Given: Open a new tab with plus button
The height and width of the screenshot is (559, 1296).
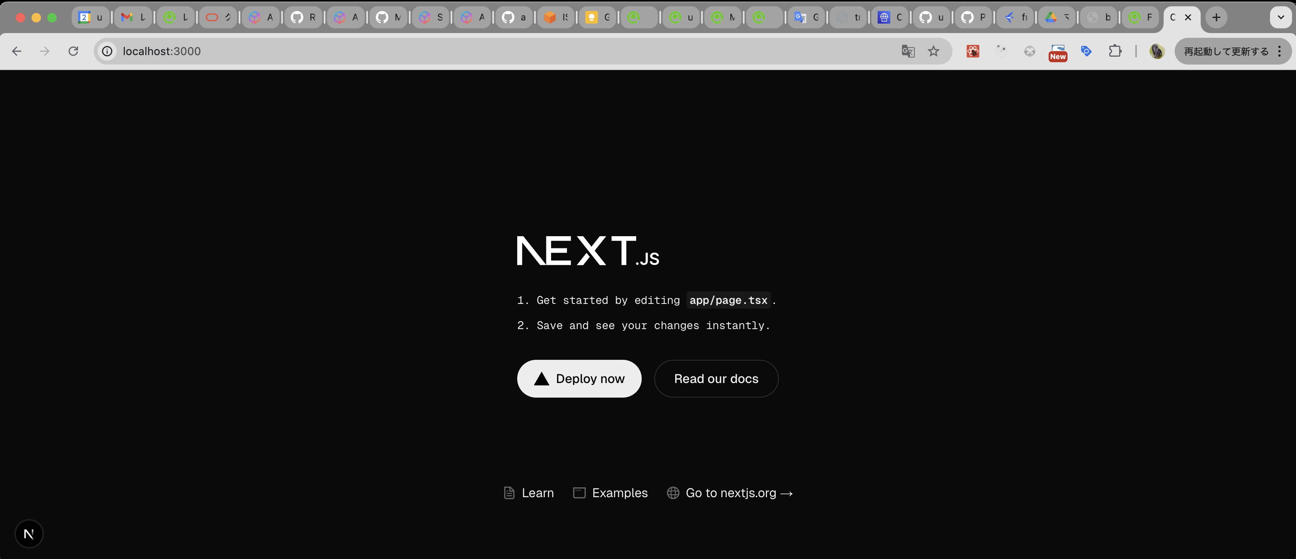Looking at the screenshot, I should coord(1216,18).
